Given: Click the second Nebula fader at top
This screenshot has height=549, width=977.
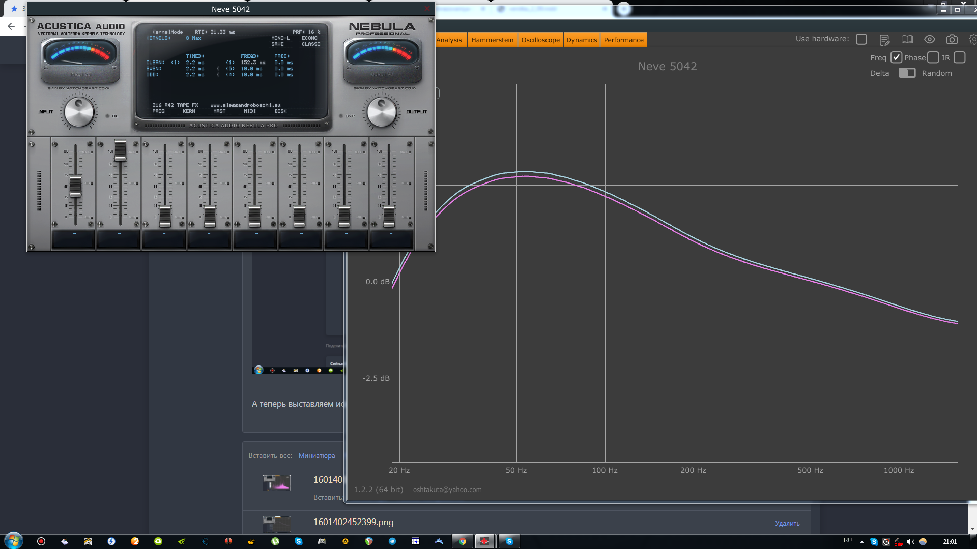Looking at the screenshot, I should pyautogui.click(x=120, y=150).
